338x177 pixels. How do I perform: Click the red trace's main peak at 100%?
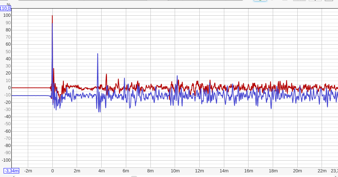[52, 16]
